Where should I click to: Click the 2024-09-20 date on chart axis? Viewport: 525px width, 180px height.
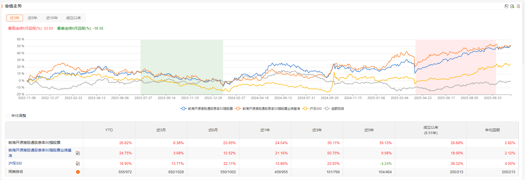330,98
